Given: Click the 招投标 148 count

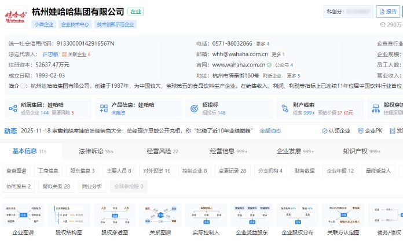Looking at the screenshot, I should tap(214, 113).
